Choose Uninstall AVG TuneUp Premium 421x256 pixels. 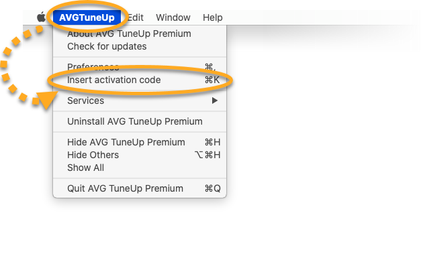140,121
